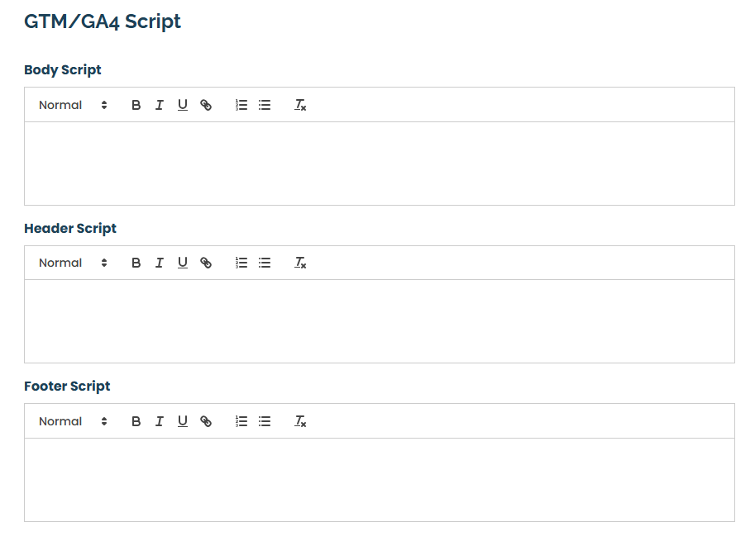Image resolution: width=755 pixels, height=541 pixels.
Task: Add ordered list in Footer Script editor
Action: (241, 421)
